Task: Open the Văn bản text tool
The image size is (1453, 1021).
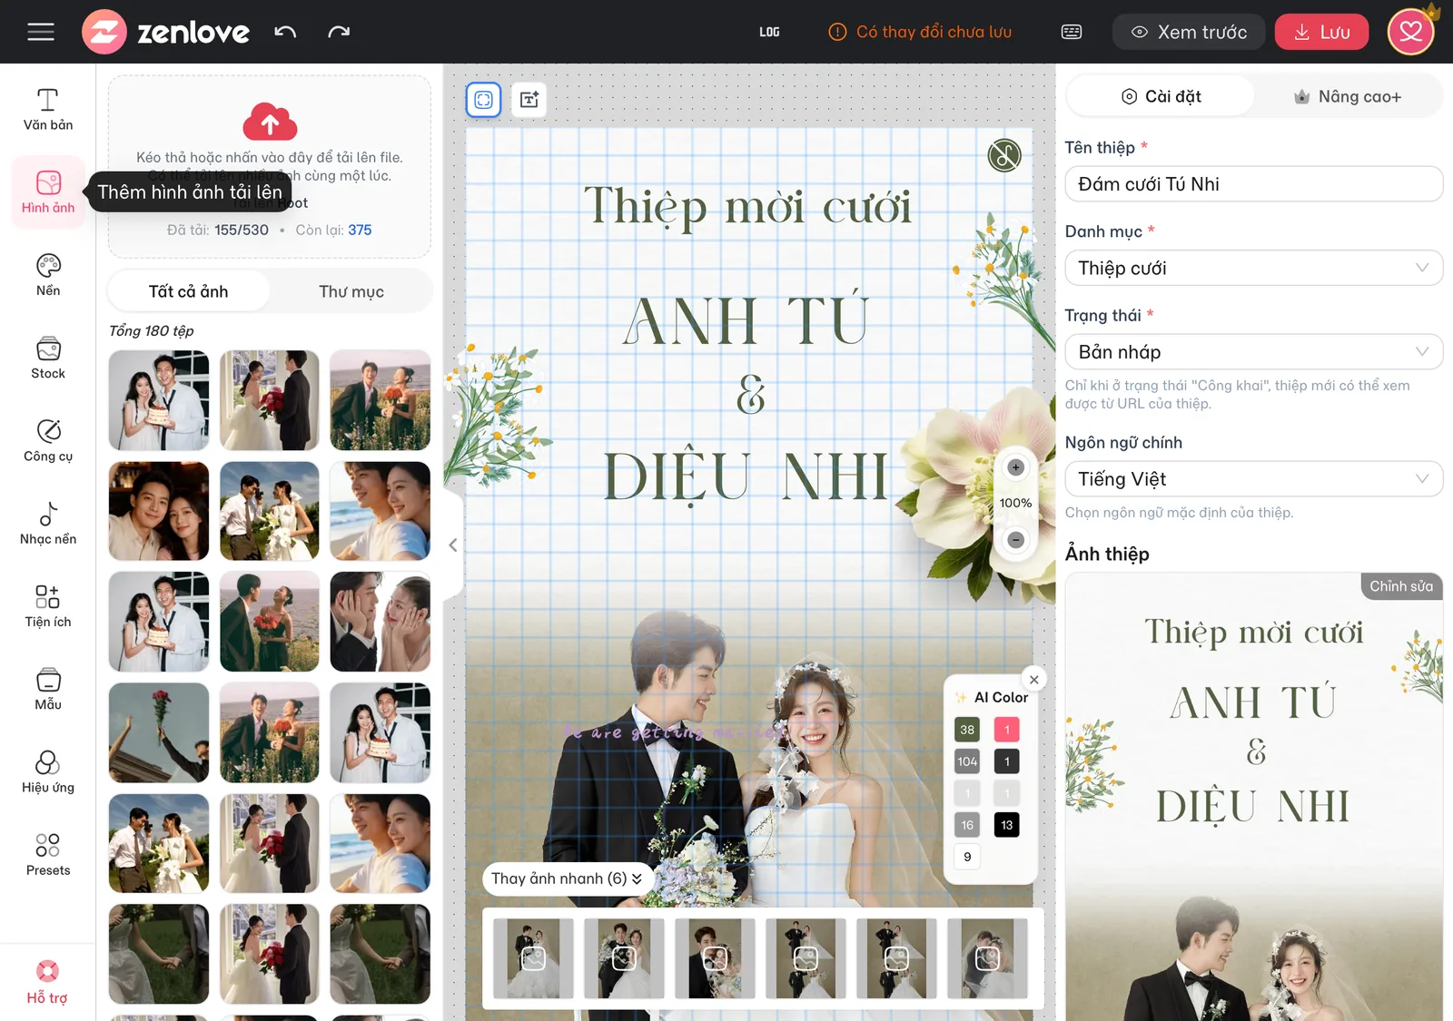Action: [x=48, y=109]
